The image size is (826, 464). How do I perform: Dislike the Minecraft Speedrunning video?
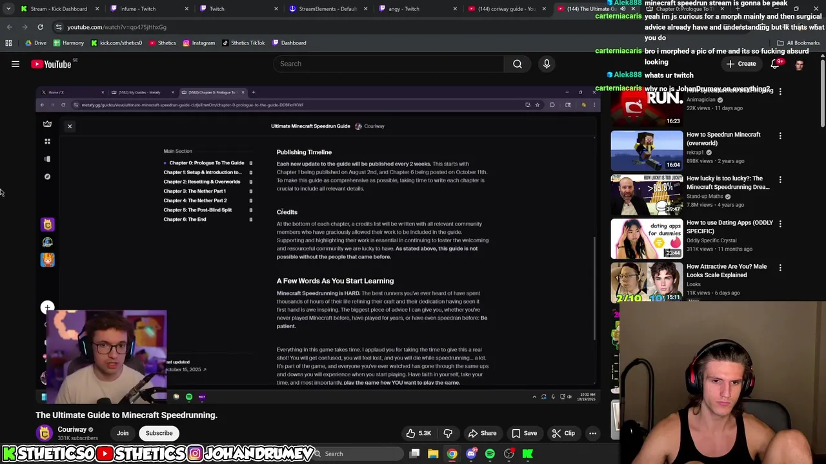448,433
